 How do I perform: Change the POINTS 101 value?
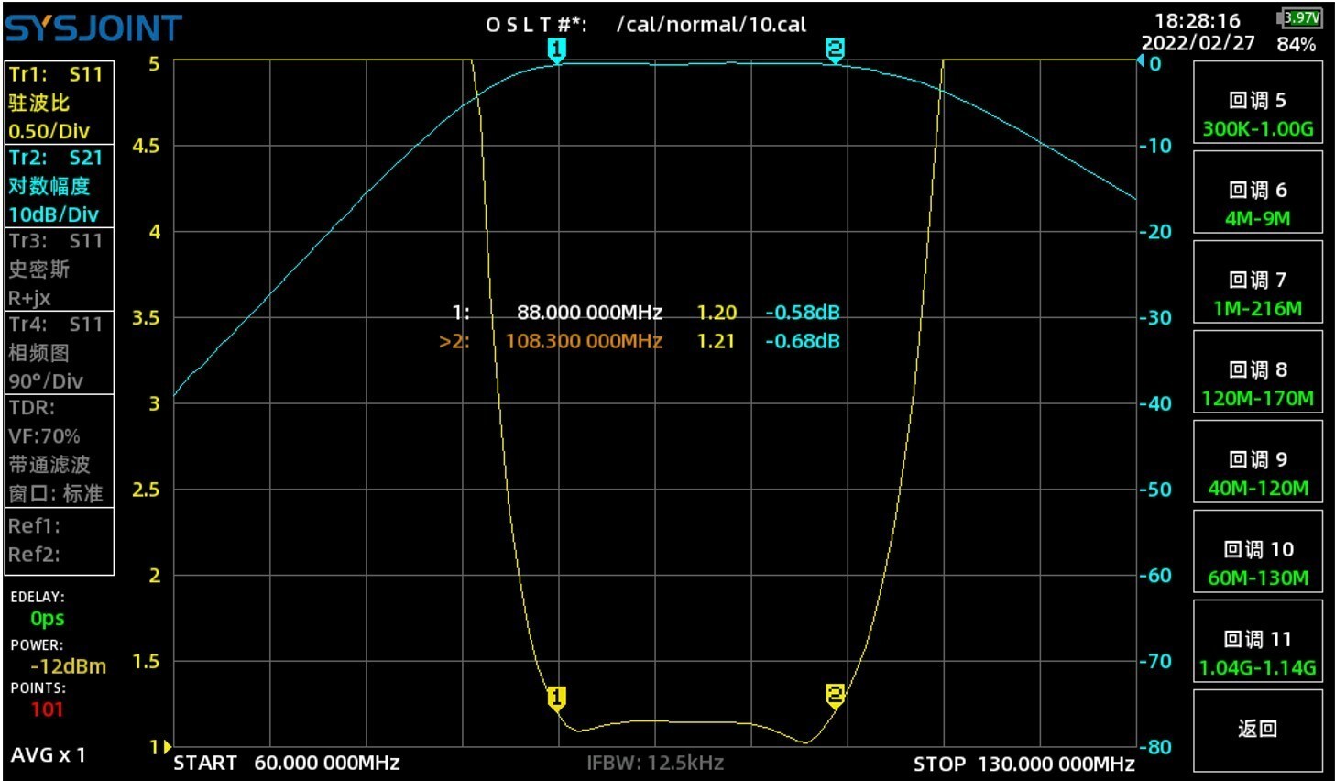(x=47, y=709)
